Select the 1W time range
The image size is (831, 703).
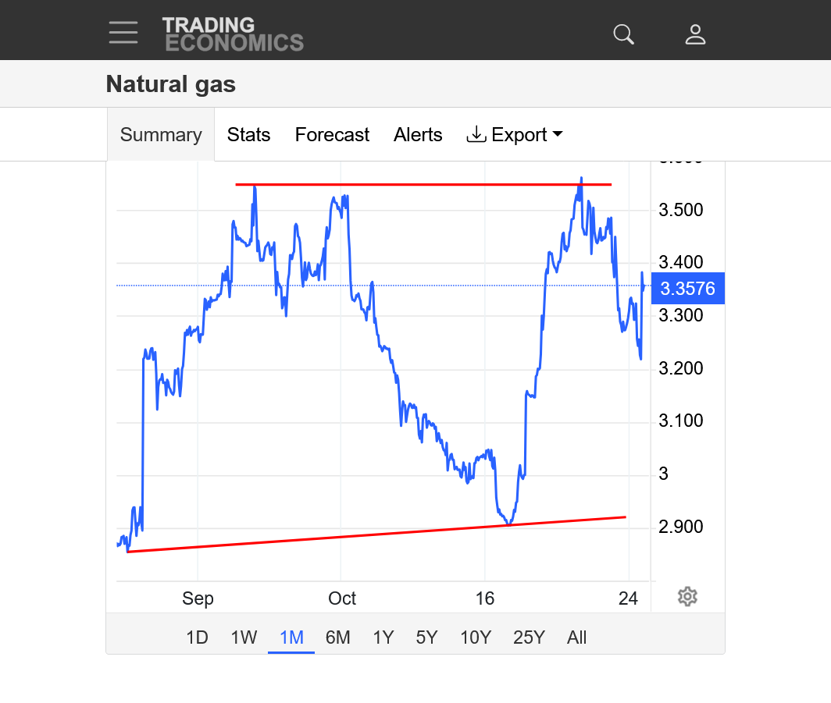click(244, 637)
